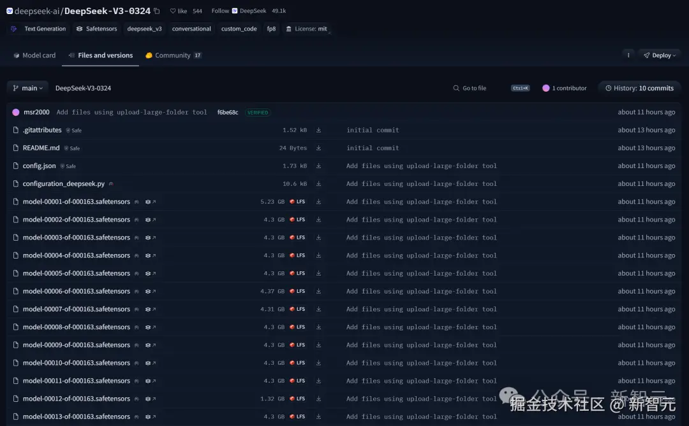
Task: Download config.json using its download icon
Action: pos(318,166)
